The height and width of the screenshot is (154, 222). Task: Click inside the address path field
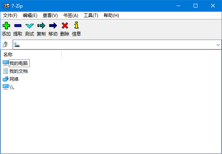(117, 45)
